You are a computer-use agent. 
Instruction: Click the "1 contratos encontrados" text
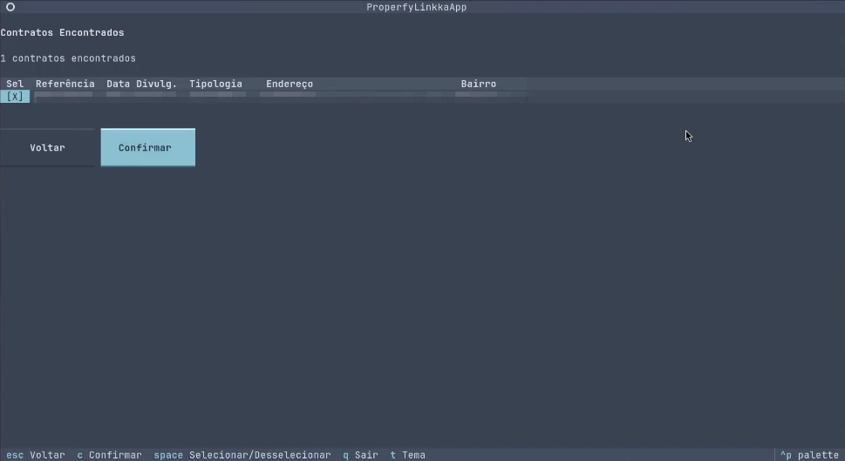coord(68,58)
